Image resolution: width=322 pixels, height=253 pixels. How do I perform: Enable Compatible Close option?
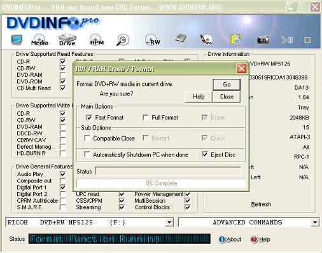pyautogui.click(x=87, y=138)
